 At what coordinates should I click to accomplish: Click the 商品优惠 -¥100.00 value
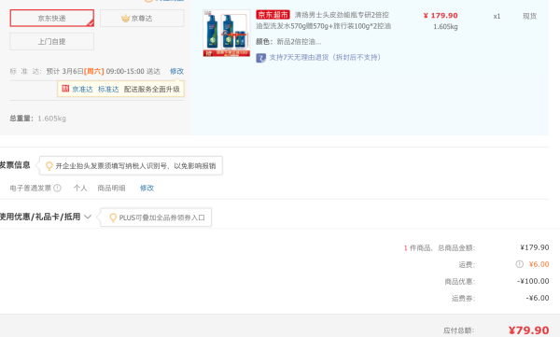533,281
